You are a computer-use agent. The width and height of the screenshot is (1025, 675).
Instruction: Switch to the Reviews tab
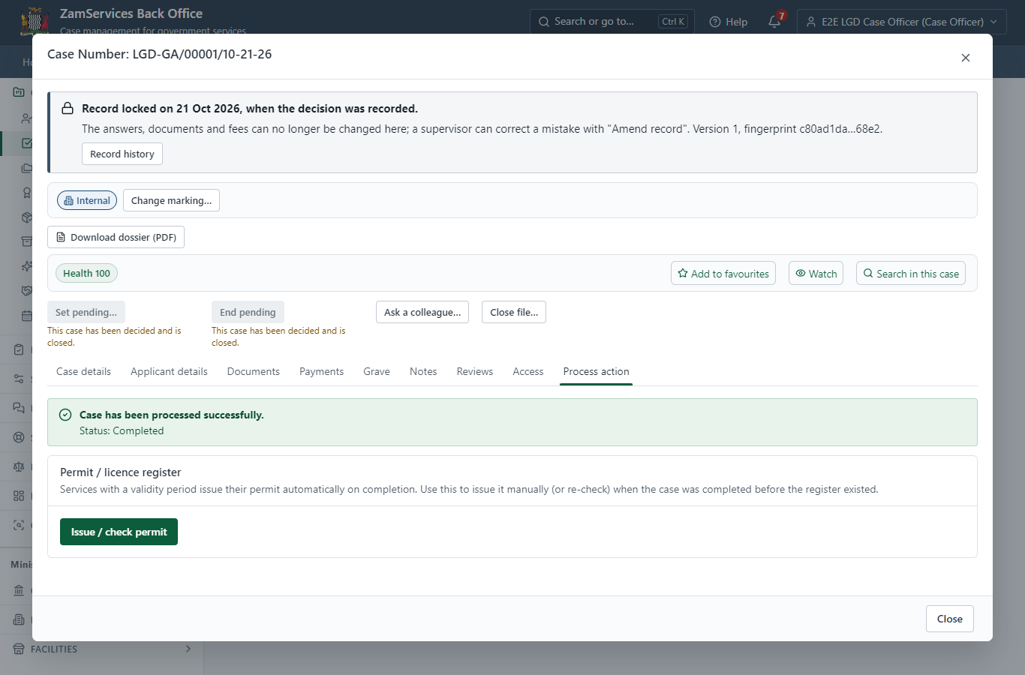tap(475, 371)
